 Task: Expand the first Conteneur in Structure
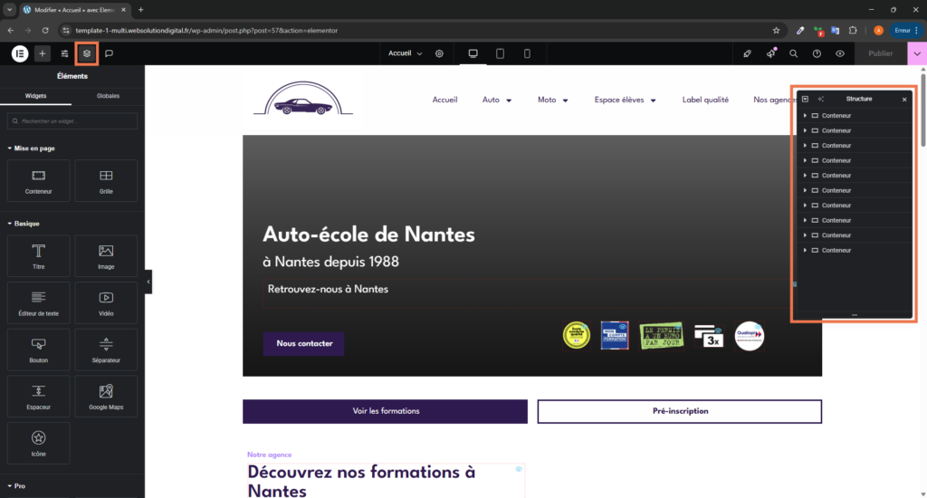(x=805, y=116)
